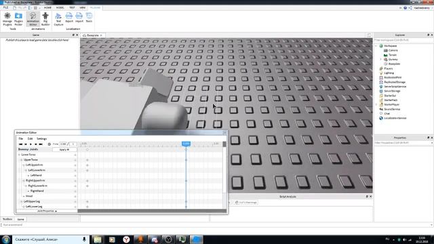Image resolution: width=434 pixels, height=244 pixels.
Task: Switch to the VIEW ribbon tab
Action: click(83, 7)
